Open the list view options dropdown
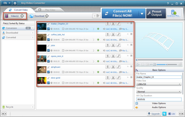The width and height of the screenshot is (185, 117). pos(96,16)
